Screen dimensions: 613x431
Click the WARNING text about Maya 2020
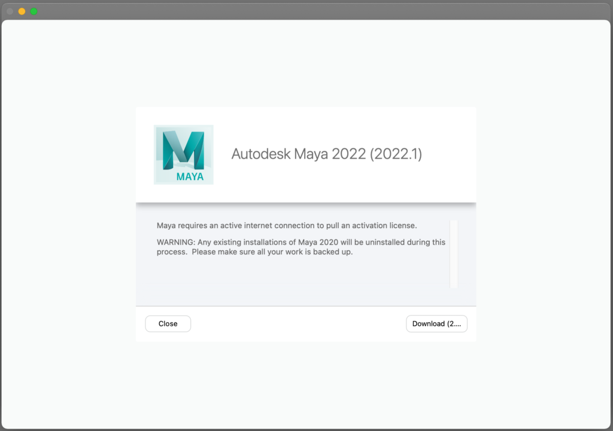tap(301, 247)
